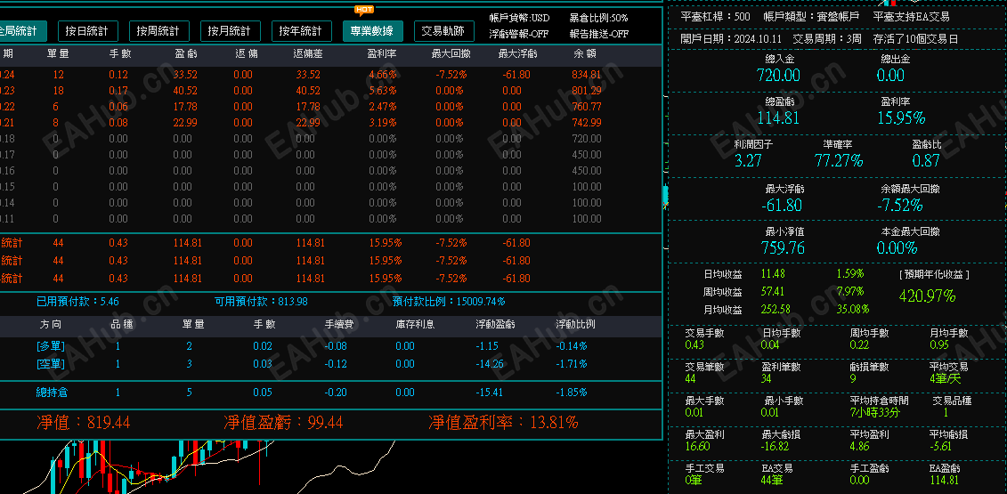Click the floating loss value -14.26

coord(490,364)
